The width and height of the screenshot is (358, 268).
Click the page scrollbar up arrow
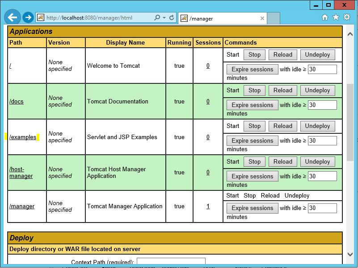coord(350,34)
